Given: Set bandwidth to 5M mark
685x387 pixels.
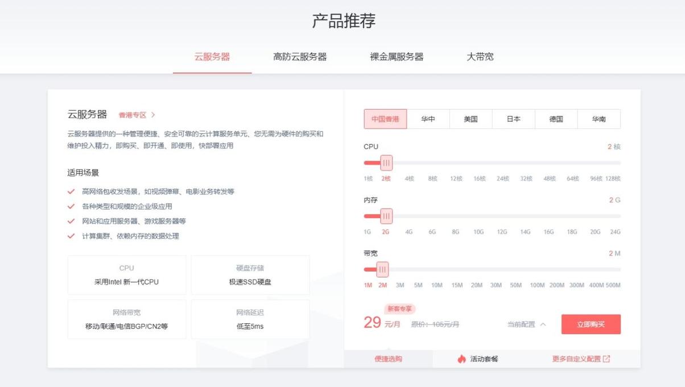Looking at the screenshot, I should (418, 285).
